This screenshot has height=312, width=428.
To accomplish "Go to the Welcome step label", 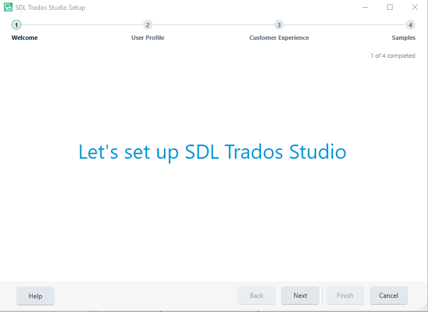I will (25, 38).
